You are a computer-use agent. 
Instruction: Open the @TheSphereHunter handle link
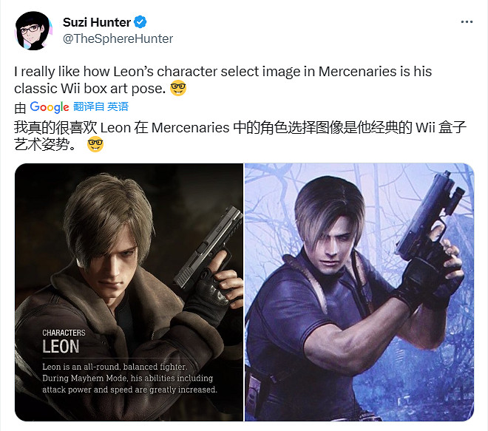118,38
